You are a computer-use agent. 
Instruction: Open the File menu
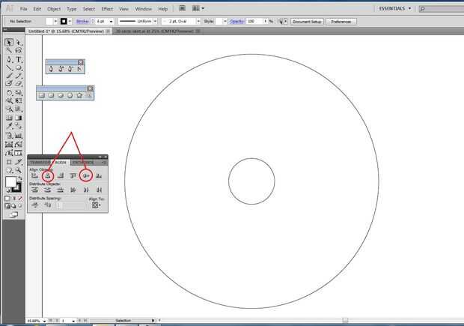[24, 9]
